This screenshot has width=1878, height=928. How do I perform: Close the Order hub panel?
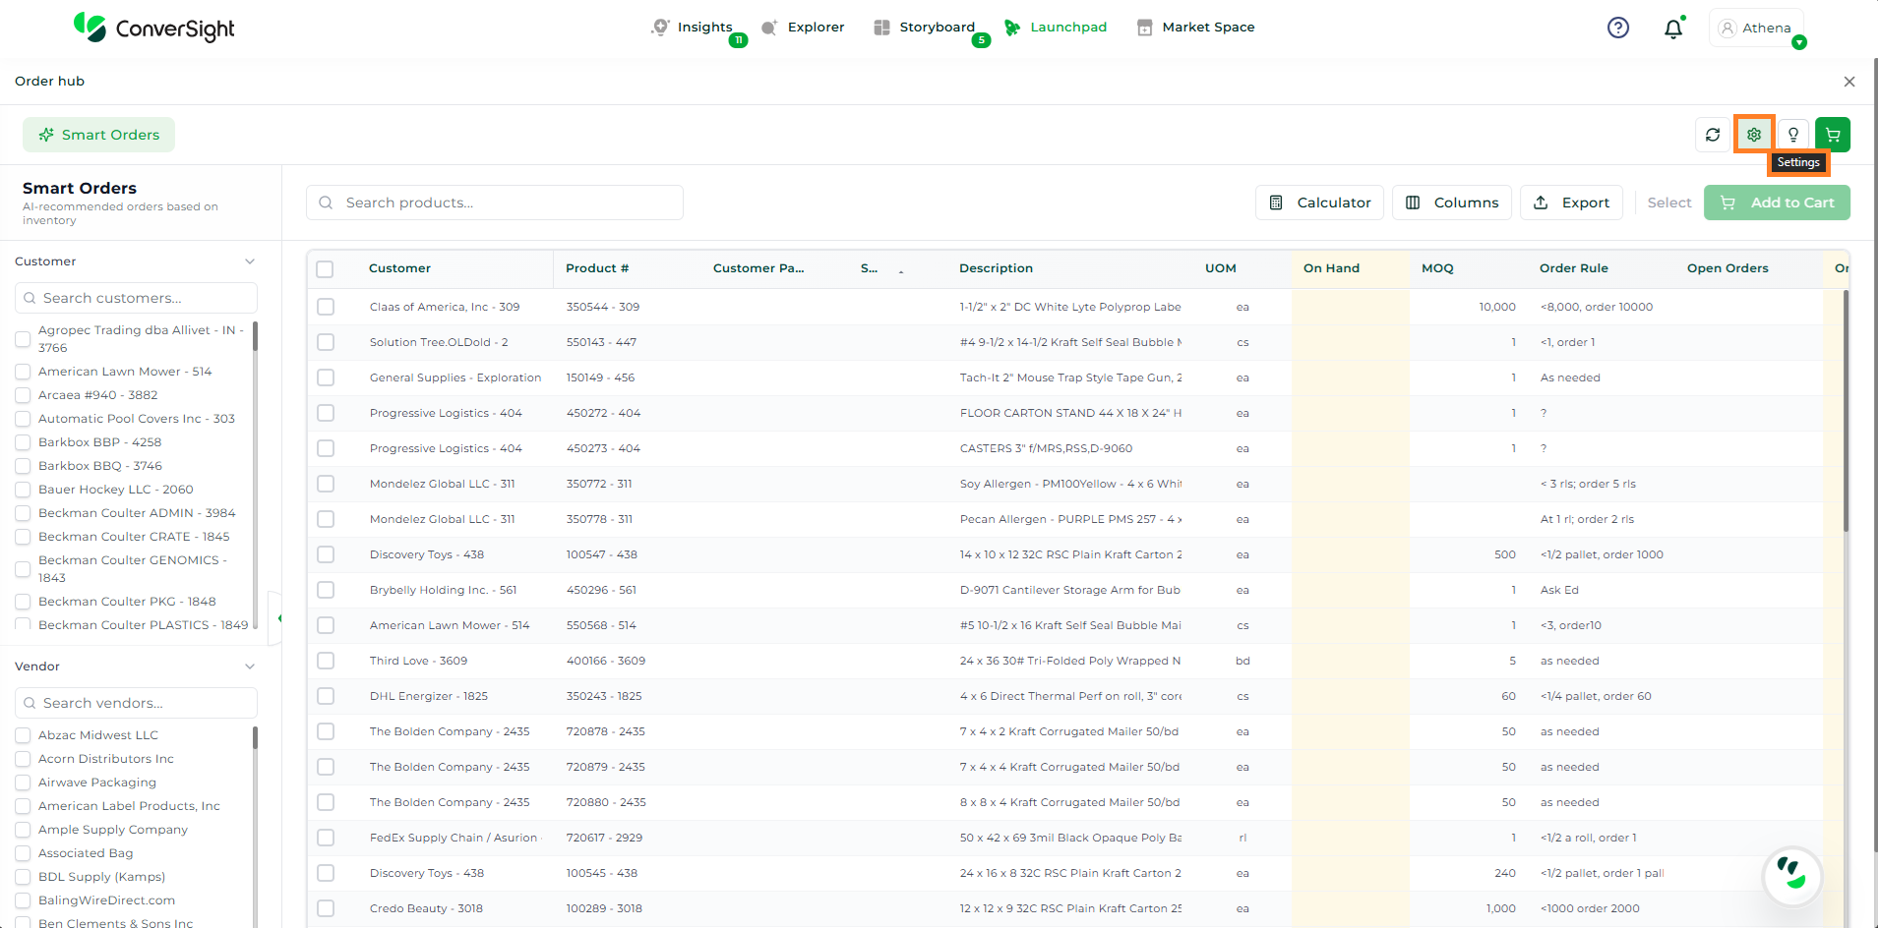coord(1849,82)
